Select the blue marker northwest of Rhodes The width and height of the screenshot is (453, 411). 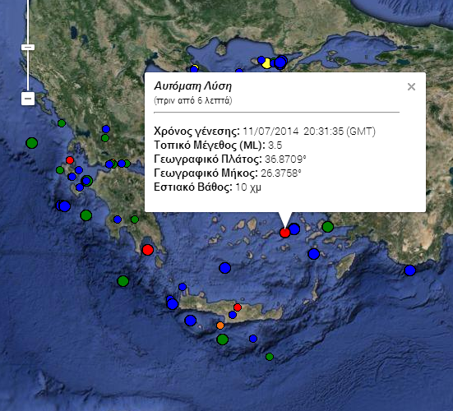(314, 254)
